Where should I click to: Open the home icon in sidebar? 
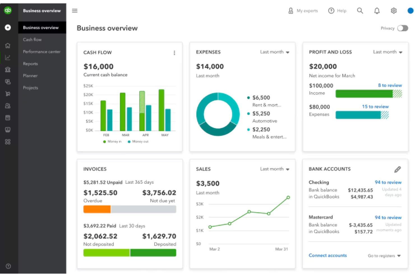coord(8,45)
